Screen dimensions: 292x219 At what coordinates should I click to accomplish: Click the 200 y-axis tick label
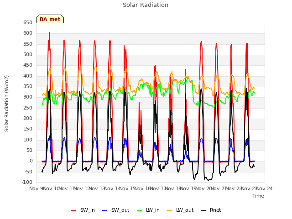(28, 119)
